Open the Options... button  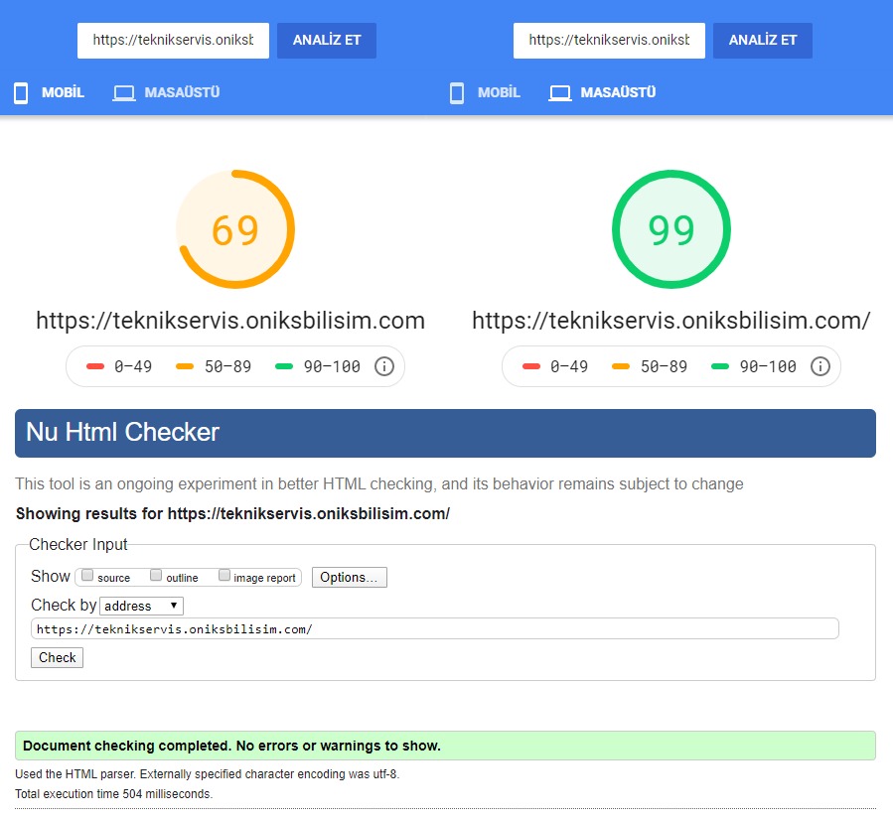click(349, 577)
